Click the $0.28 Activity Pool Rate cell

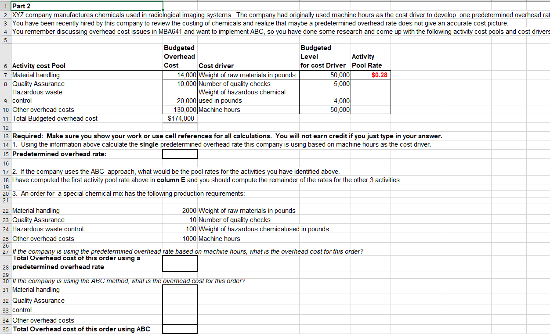click(371, 75)
